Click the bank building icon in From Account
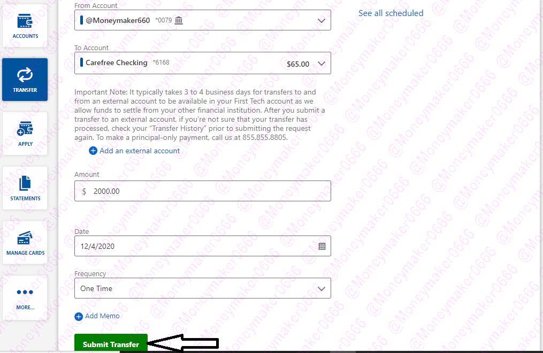The image size is (543, 353). [x=179, y=20]
